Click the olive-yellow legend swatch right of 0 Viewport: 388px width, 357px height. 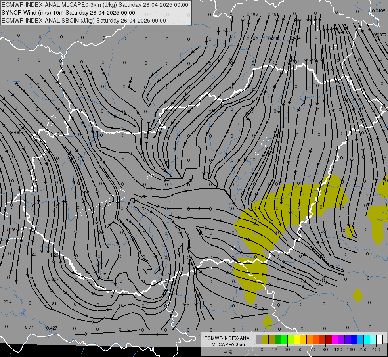(266, 339)
